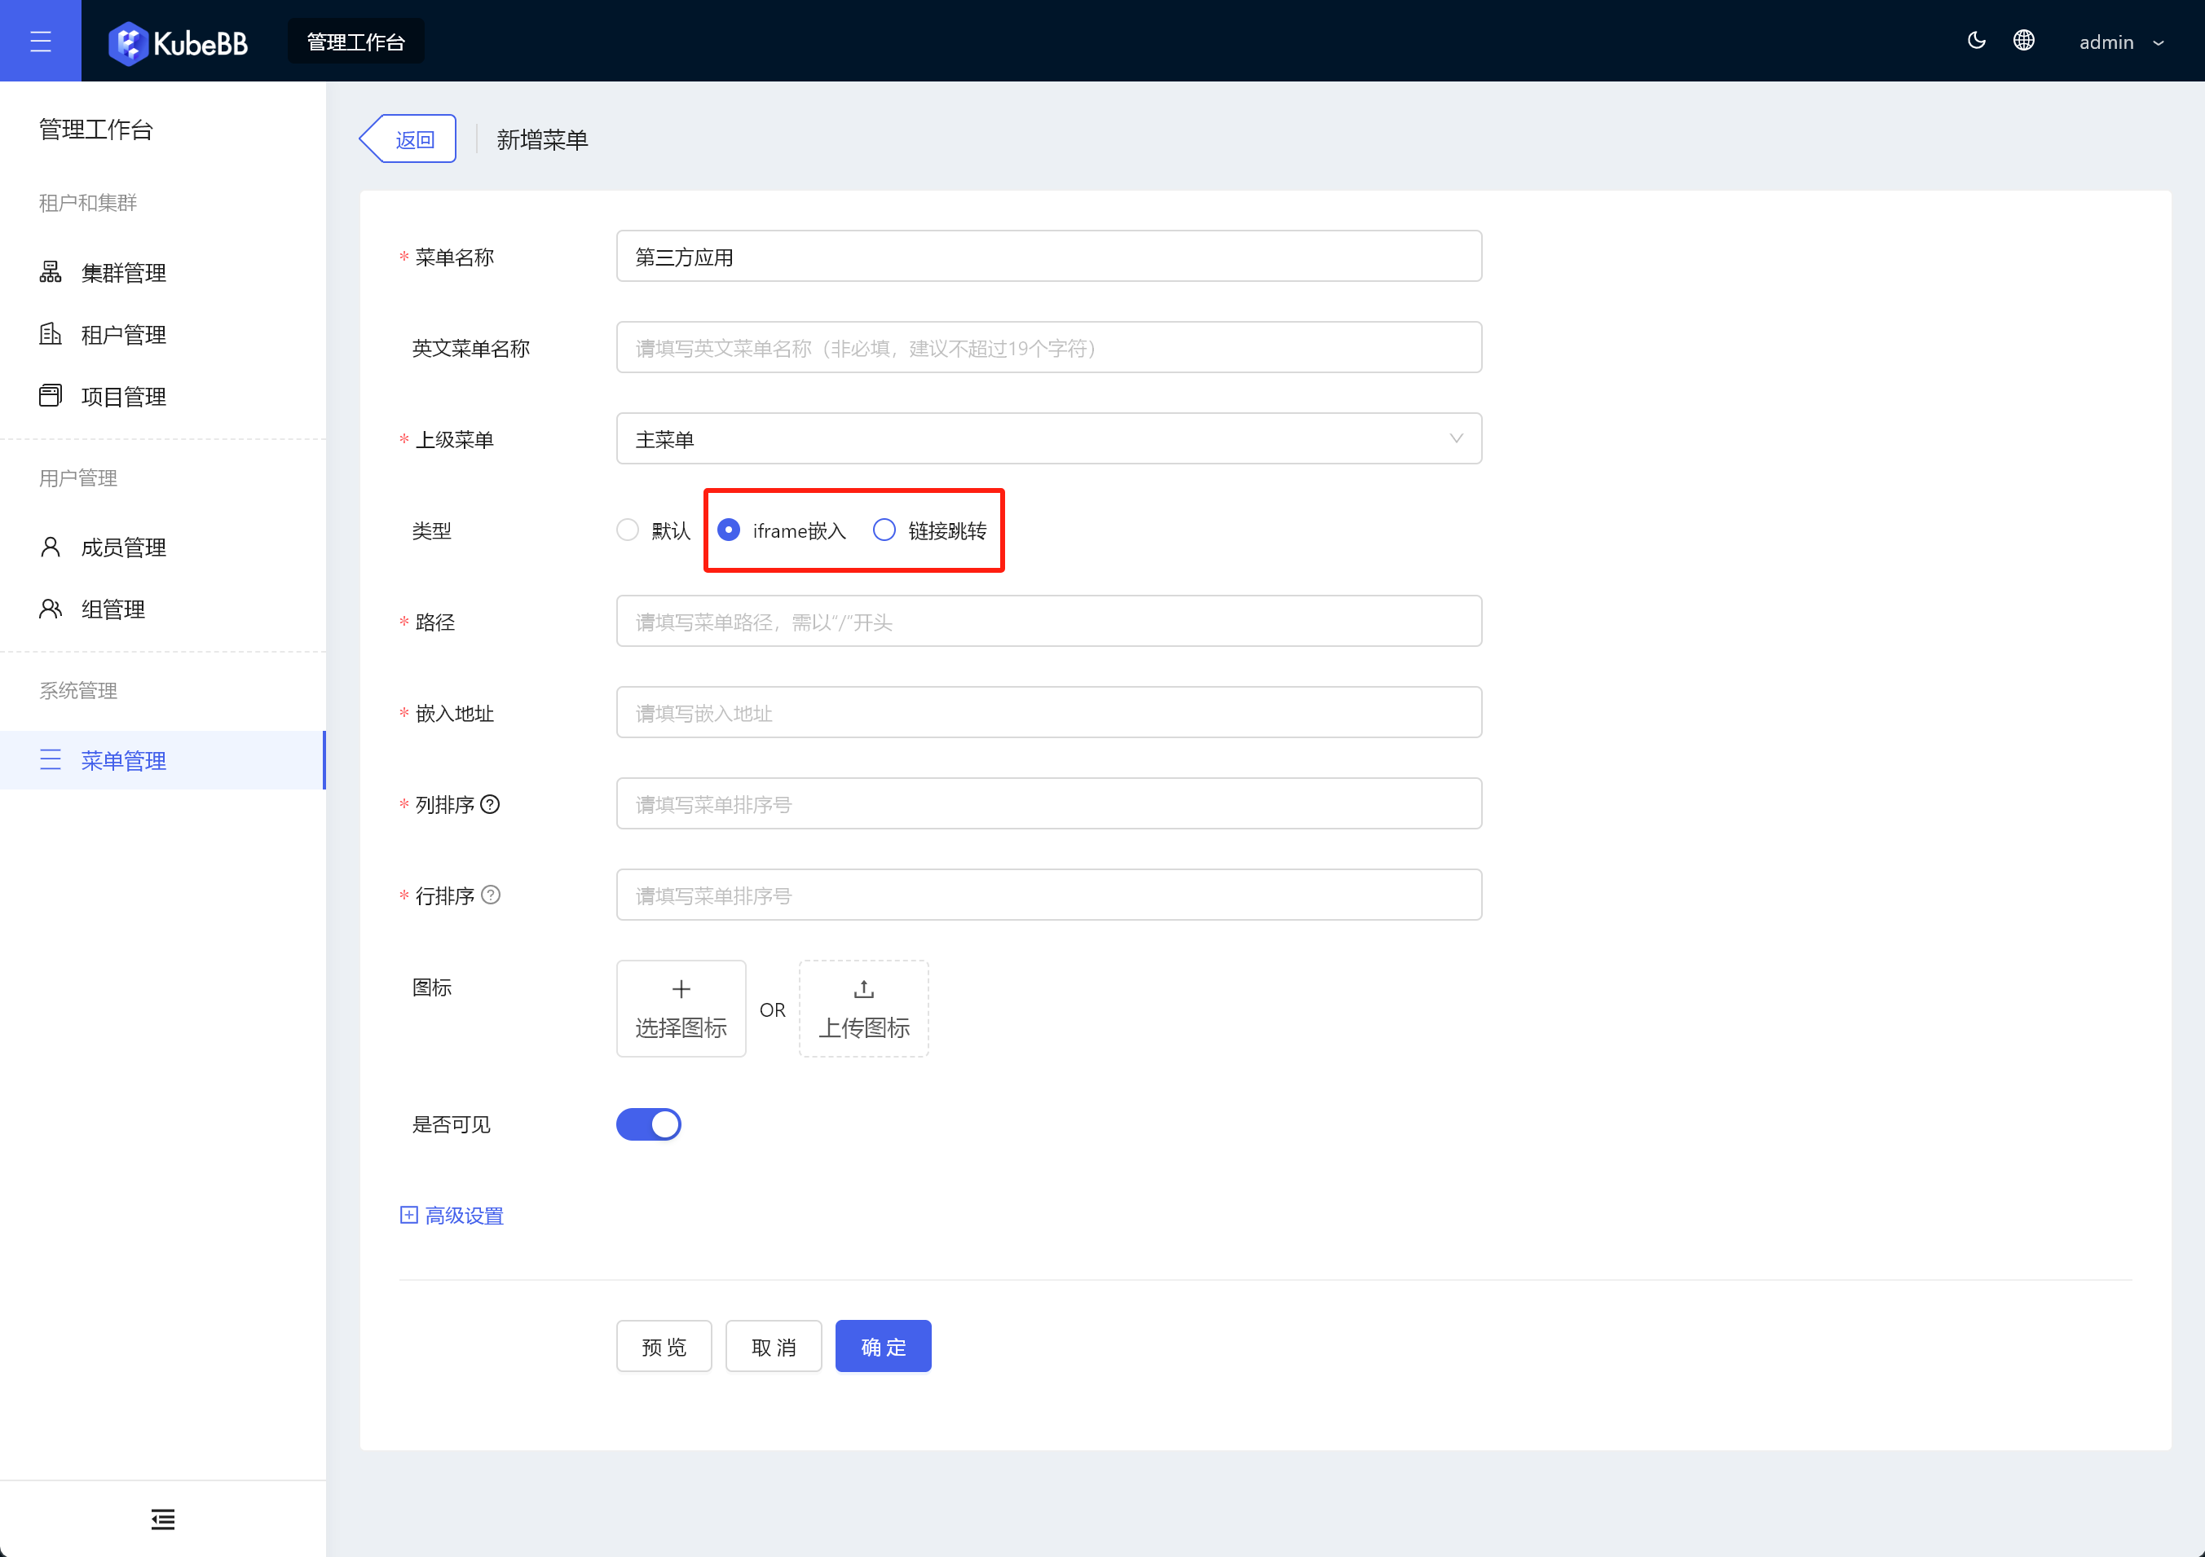Screen dimensions: 2205x1557
Task: Open 项目管理 in sidebar
Action: pyautogui.click(x=163, y=395)
